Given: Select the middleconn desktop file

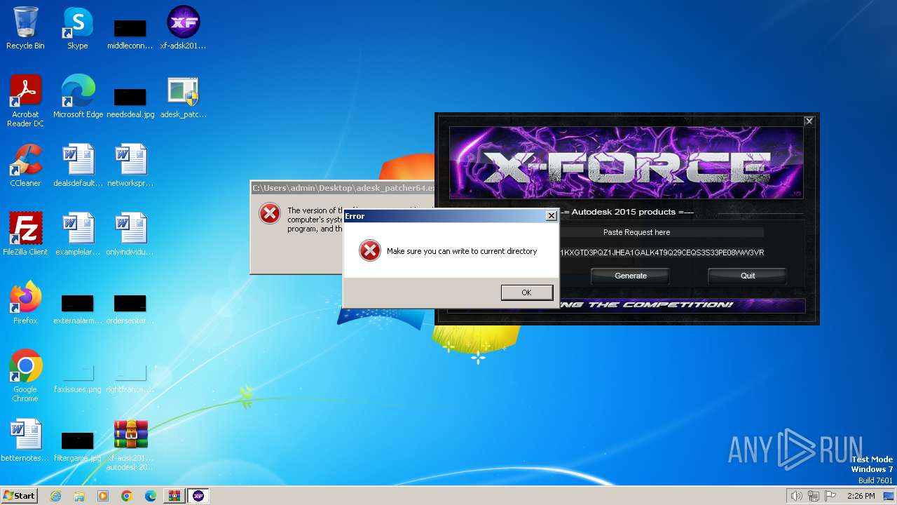Looking at the screenshot, I should coord(130,32).
